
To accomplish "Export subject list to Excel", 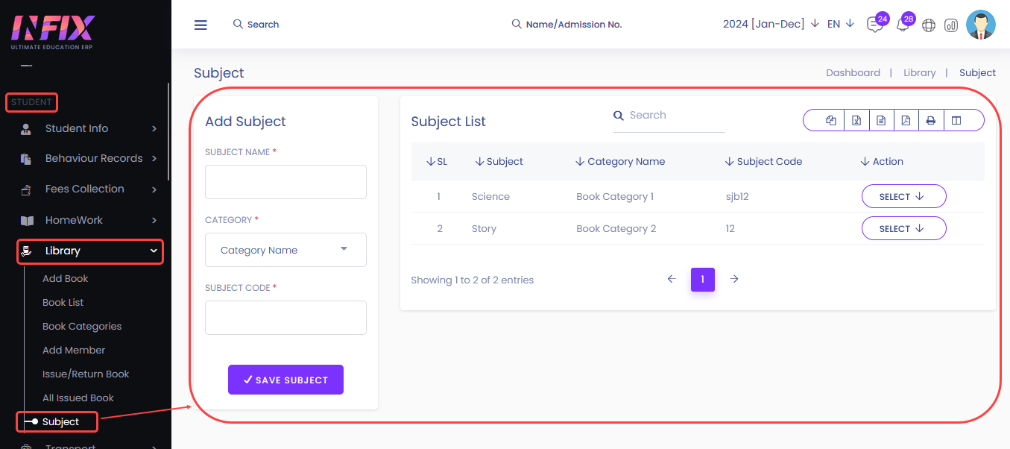I will [x=856, y=120].
